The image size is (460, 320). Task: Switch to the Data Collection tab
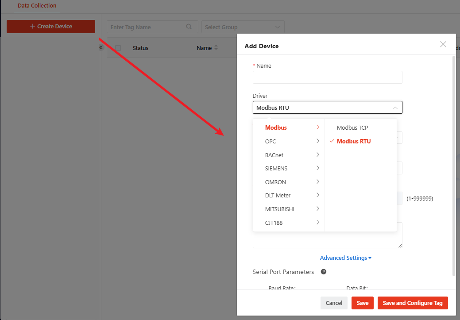[x=37, y=6]
